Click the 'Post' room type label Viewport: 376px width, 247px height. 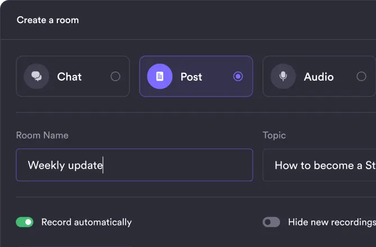pyautogui.click(x=191, y=77)
